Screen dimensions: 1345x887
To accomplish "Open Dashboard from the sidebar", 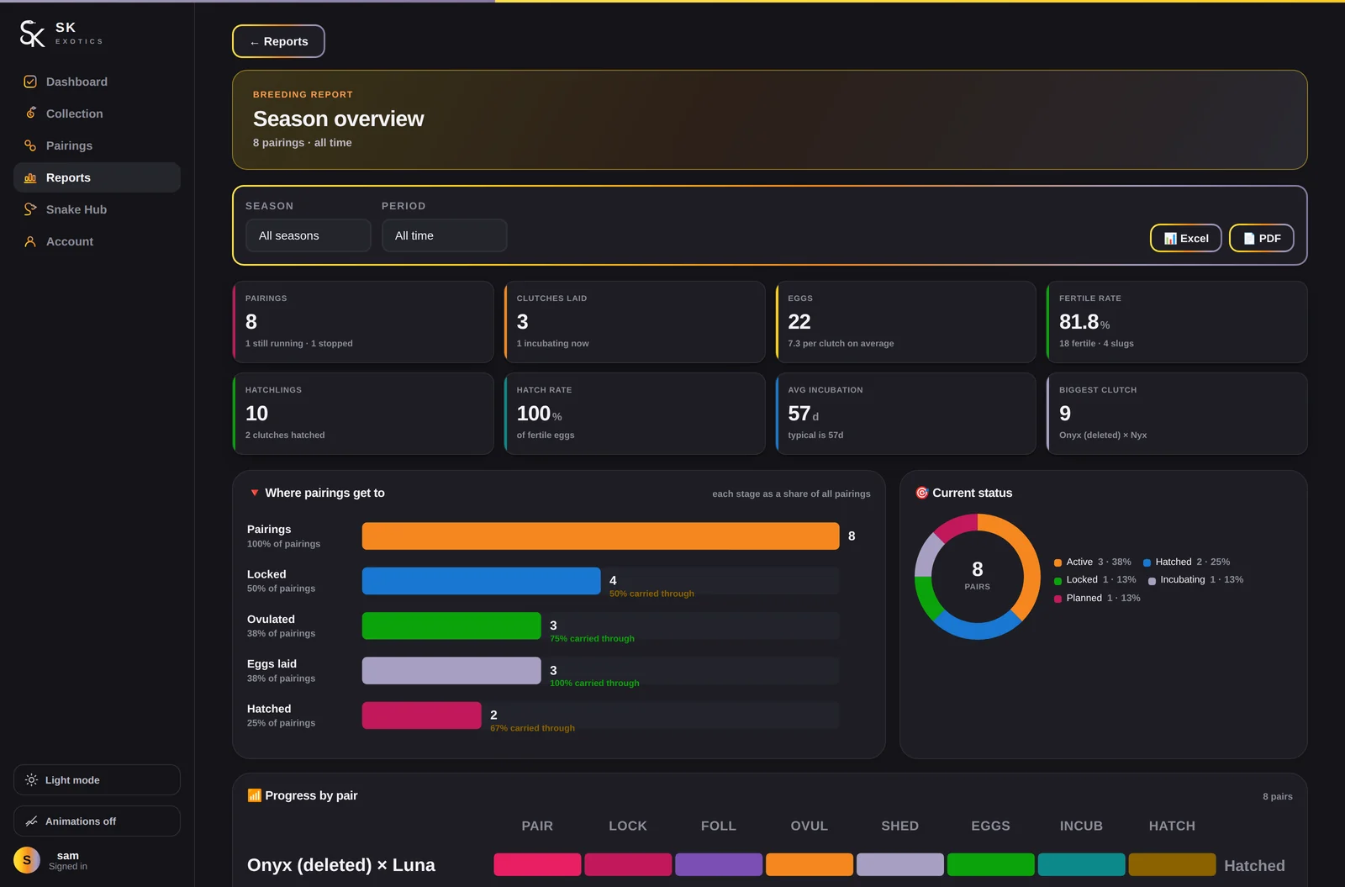I will [97, 82].
